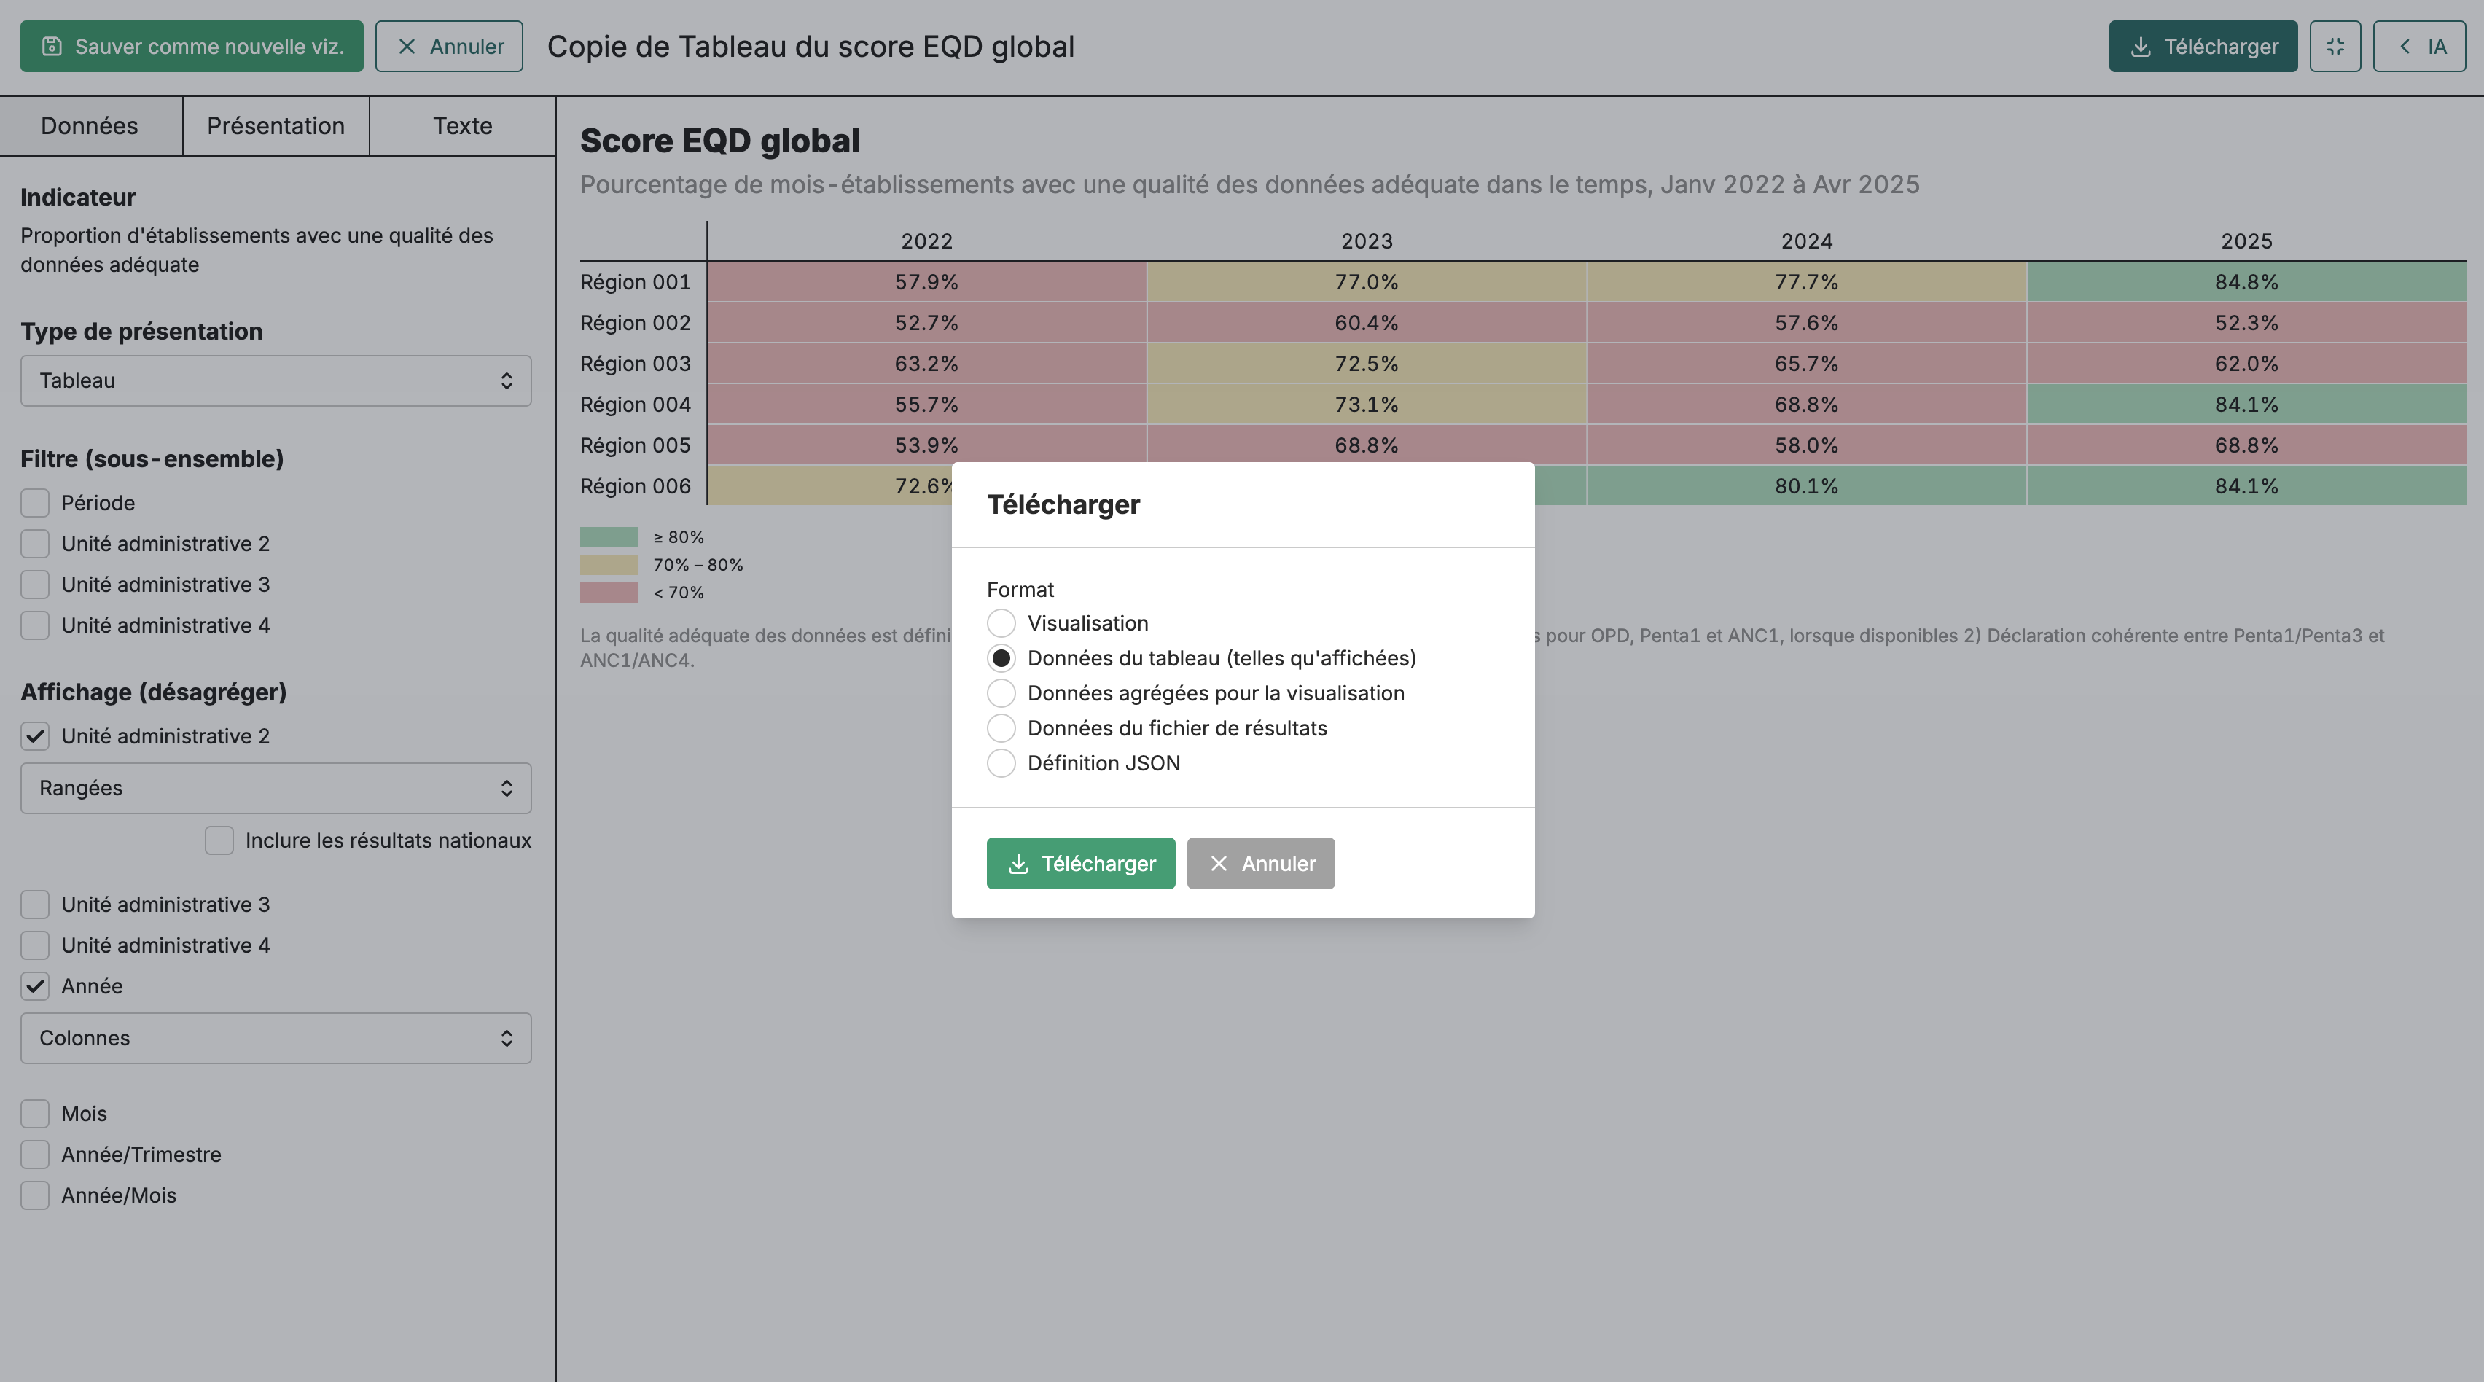Confirm with green Télécharger dialog button
This screenshot has width=2484, height=1382.
coord(1080,863)
